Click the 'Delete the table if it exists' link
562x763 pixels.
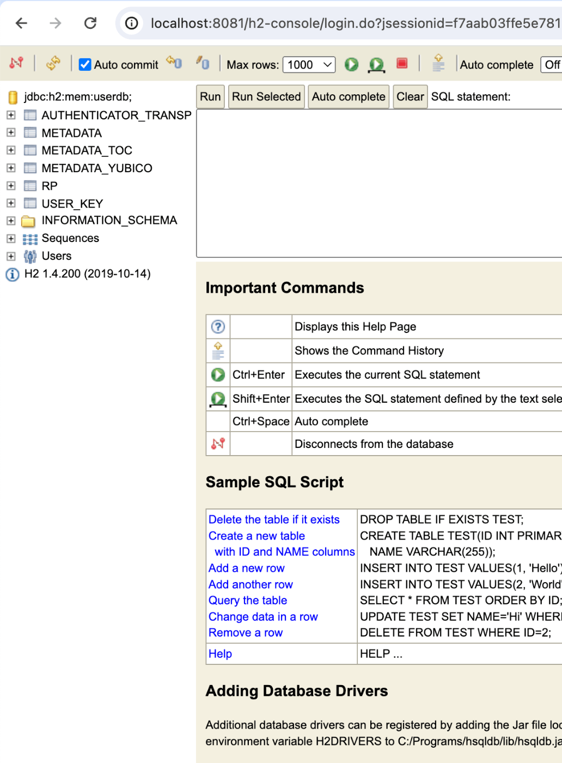pos(274,519)
